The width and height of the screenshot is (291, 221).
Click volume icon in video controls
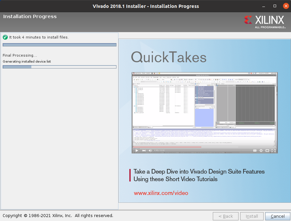pos(150,151)
